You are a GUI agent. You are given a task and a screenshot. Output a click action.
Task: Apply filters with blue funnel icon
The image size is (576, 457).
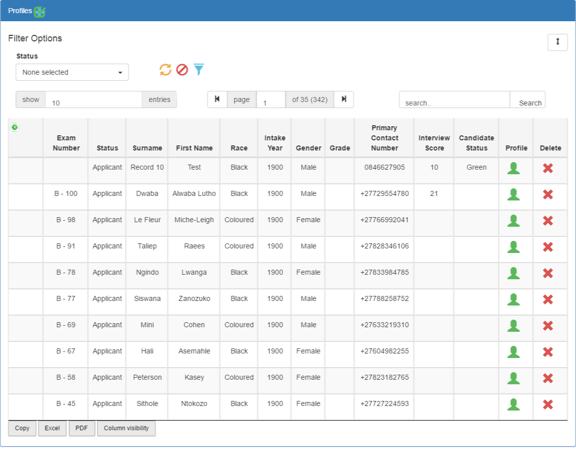[x=199, y=69]
